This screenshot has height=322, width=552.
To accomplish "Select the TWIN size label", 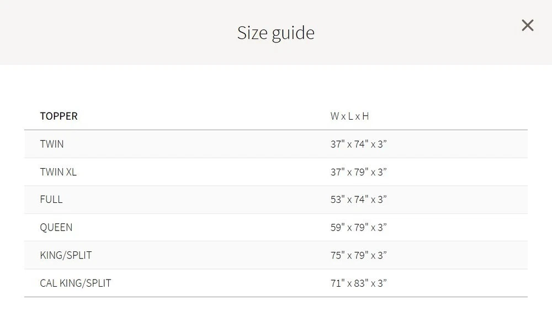I will 52,144.
